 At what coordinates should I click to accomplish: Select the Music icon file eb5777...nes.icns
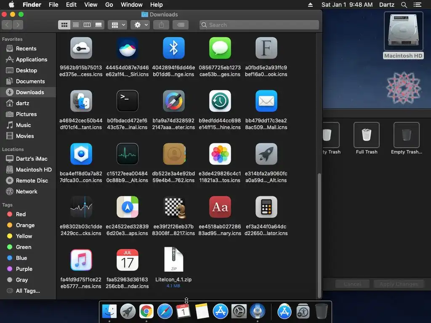[x=81, y=260]
